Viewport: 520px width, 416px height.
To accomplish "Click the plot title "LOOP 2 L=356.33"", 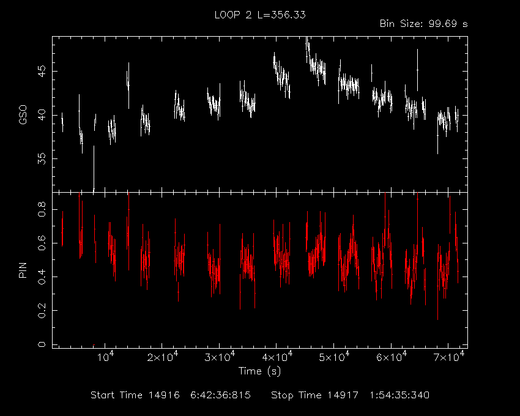I will tap(260, 15).
